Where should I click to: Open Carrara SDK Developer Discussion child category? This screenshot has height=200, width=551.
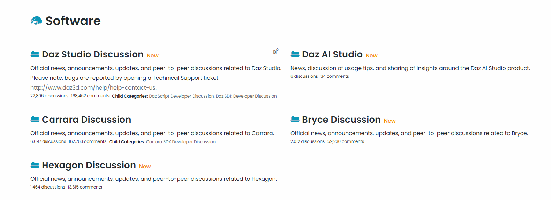click(x=181, y=142)
